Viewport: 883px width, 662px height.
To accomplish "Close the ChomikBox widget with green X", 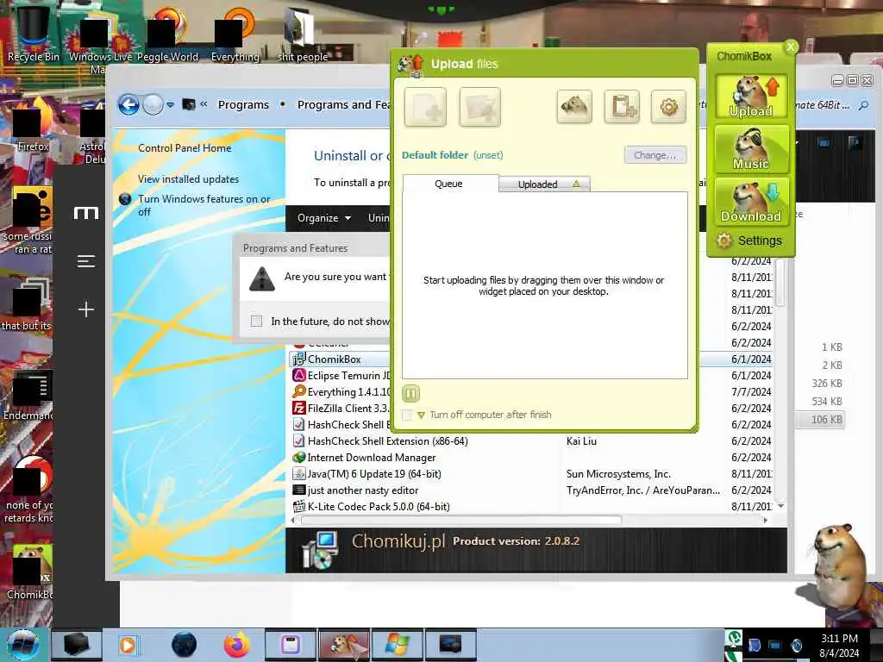I will point(791,47).
